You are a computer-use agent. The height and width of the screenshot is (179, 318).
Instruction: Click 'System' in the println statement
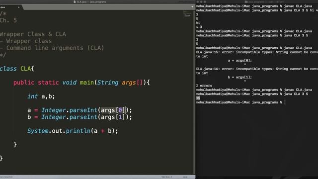pyautogui.click(x=38, y=131)
